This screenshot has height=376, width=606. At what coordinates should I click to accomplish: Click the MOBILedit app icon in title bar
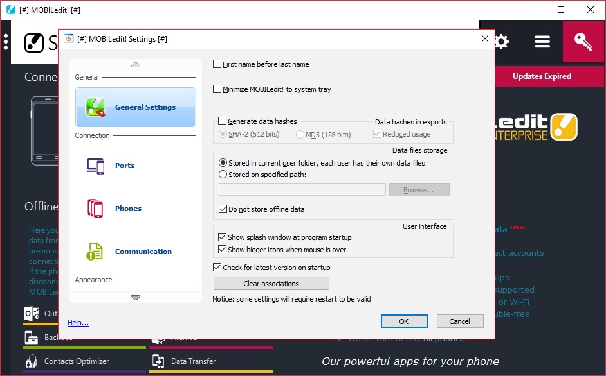click(11, 10)
